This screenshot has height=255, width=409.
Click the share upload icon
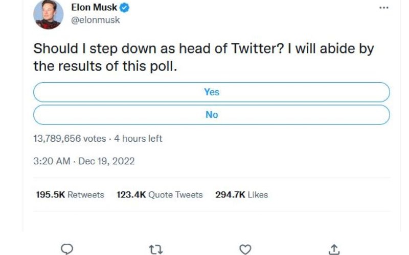[x=334, y=249]
